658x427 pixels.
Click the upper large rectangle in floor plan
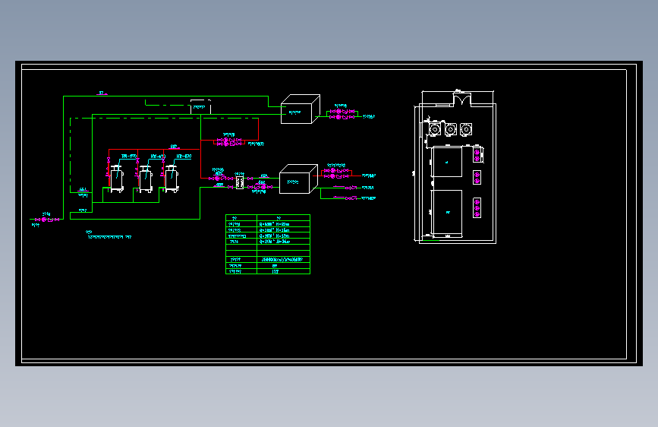coord(447,162)
